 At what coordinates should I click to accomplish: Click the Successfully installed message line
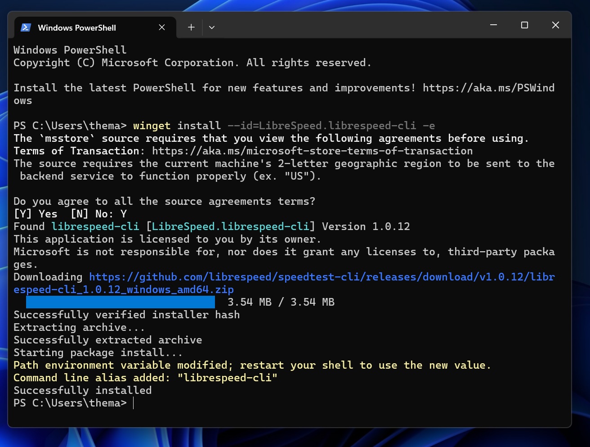(x=83, y=390)
